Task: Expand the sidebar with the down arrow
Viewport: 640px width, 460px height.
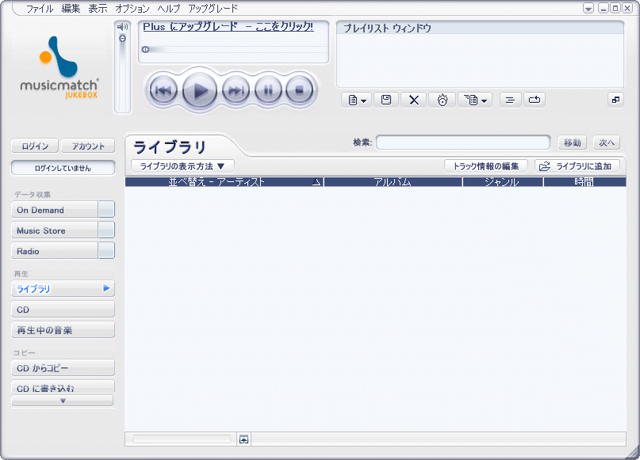Action: click(x=63, y=401)
